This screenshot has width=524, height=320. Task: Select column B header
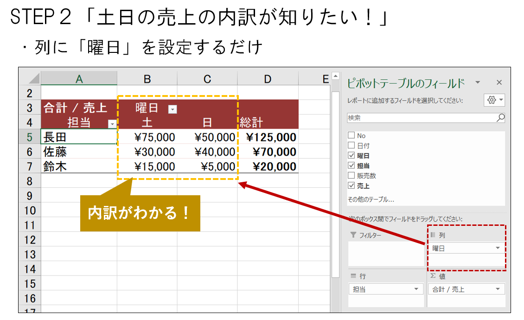[x=147, y=79]
